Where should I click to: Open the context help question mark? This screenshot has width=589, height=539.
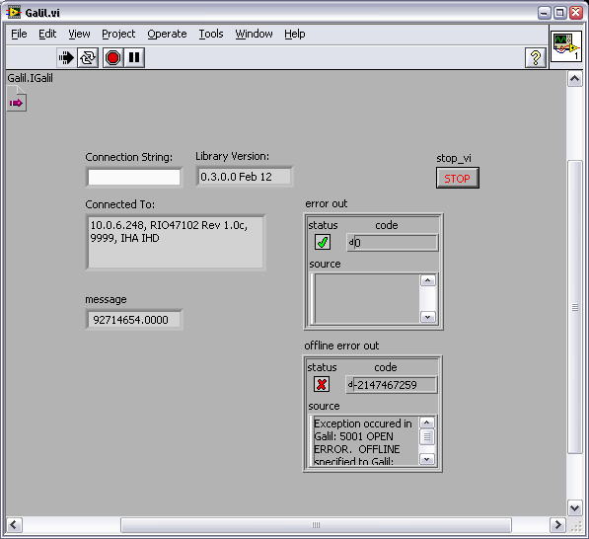coord(536,58)
